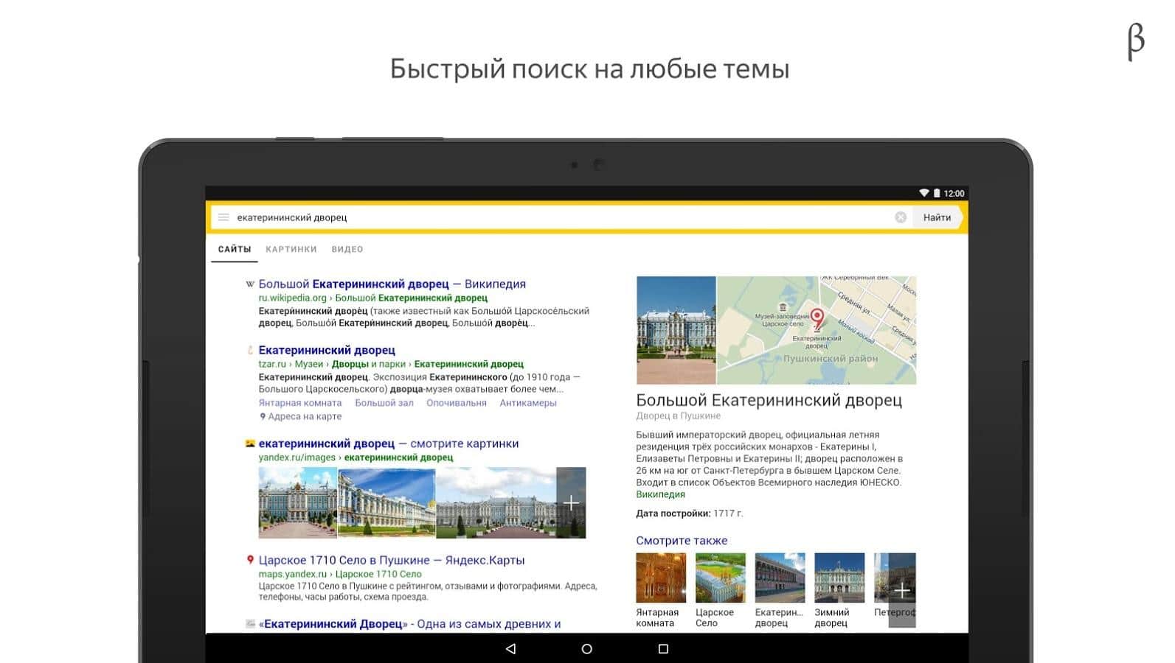Screen dimensions: 1175x663
Task: Open Царское Село related thumbnail
Action: pos(721,578)
